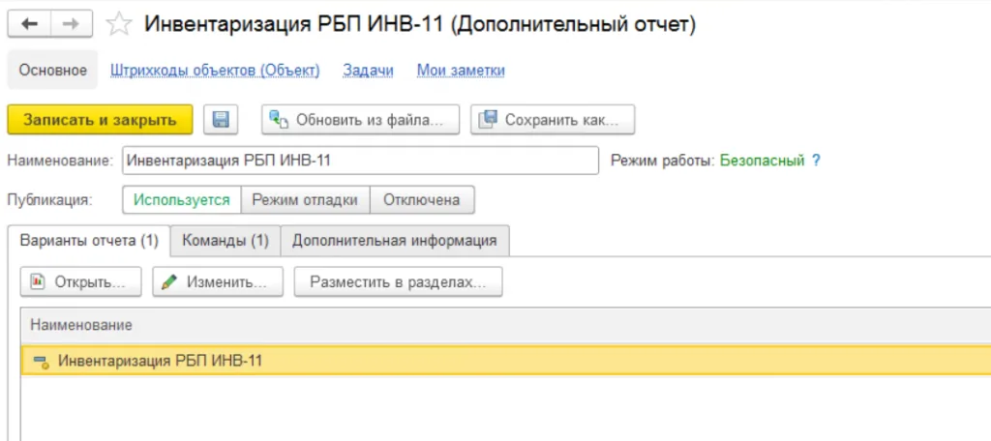Open the selected report variant via Открыть
Screen dimensions: 991x441
click(x=81, y=281)
